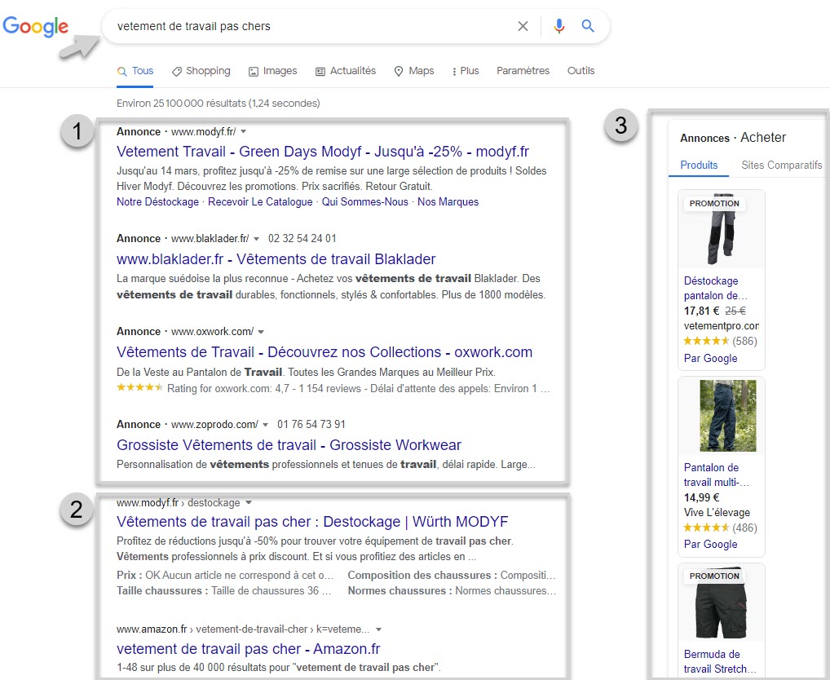Viewport: 830px width, 680px height.
Task: Open the Grossiste Workwear ad link
Action: 289,445
